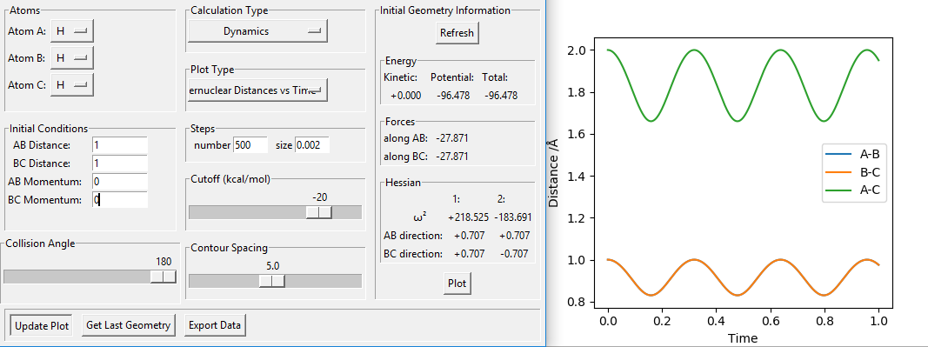This screenshot has height=347, width=928.
Task: Focus the BC Momentum input field
Action: pos(119,200)
